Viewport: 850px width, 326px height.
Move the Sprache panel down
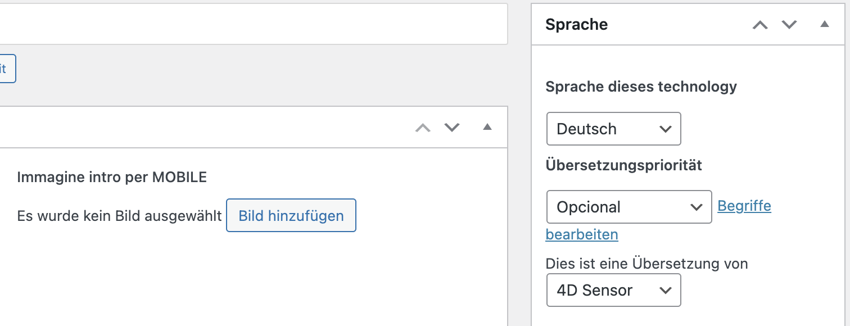790,25
